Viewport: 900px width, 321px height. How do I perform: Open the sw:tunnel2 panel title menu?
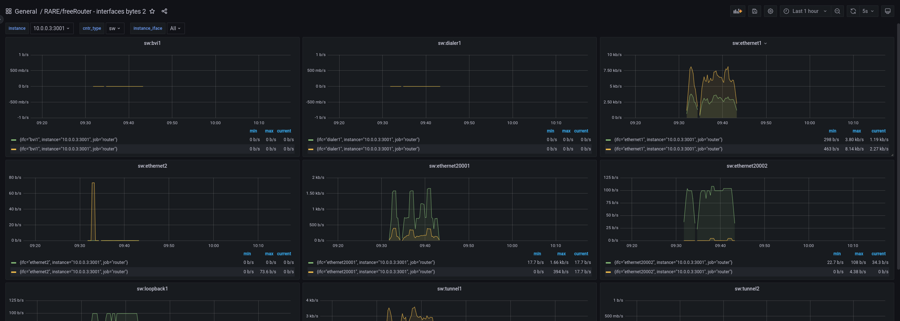pos(747,289)
